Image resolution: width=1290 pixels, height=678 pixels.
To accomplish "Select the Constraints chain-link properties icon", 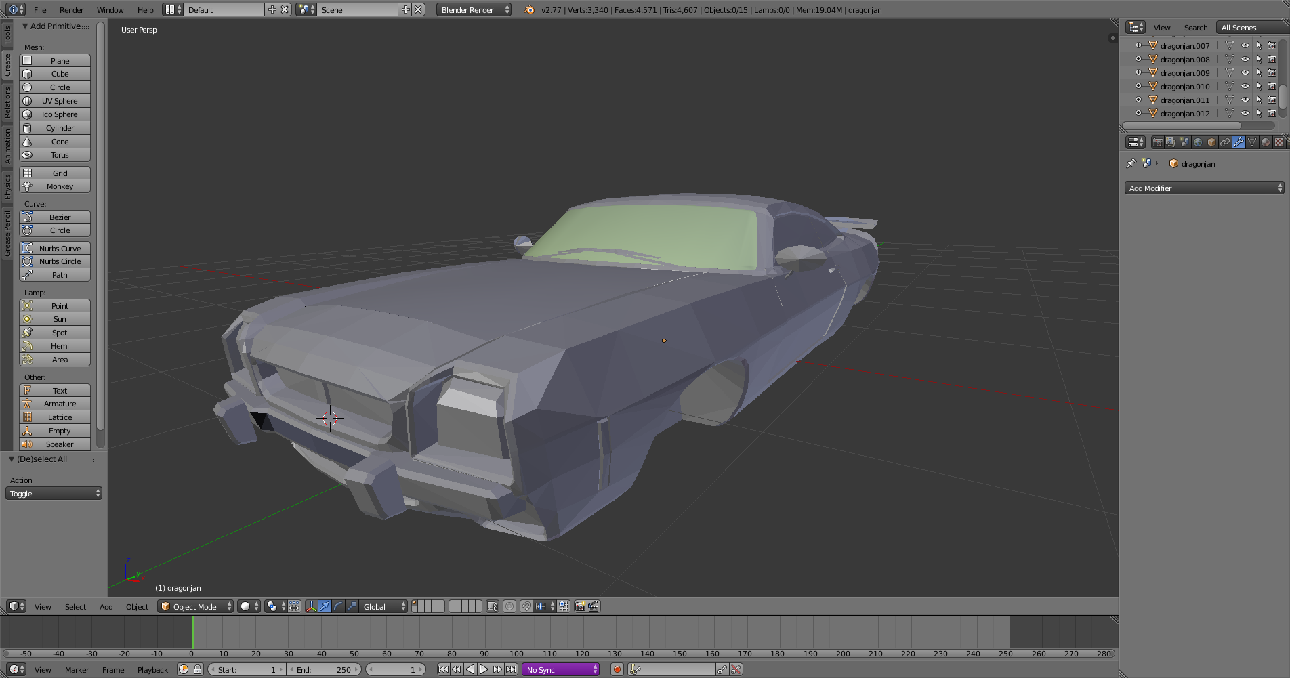I will [1225, 142].
